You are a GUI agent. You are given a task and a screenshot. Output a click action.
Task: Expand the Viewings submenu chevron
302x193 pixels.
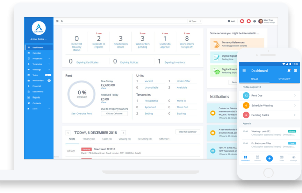pyautogui.click(x=49, y=70)
